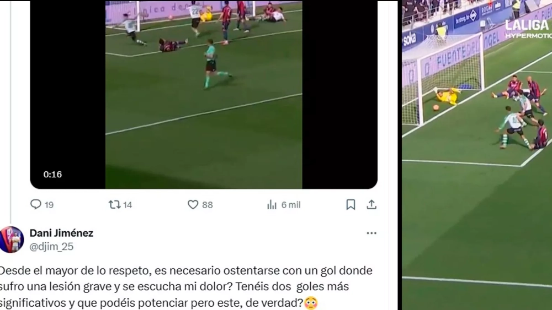View analytics via the bar chart icon
This screenshot has height=310, width=552.
(x=272, y=205)
